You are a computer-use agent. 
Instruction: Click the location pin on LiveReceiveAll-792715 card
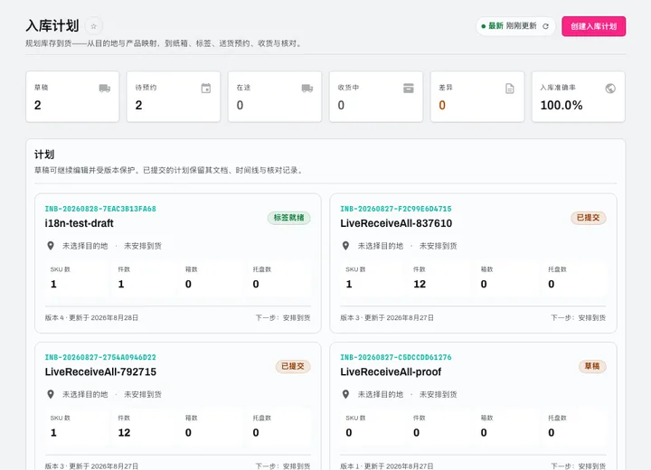pos(51,394)
